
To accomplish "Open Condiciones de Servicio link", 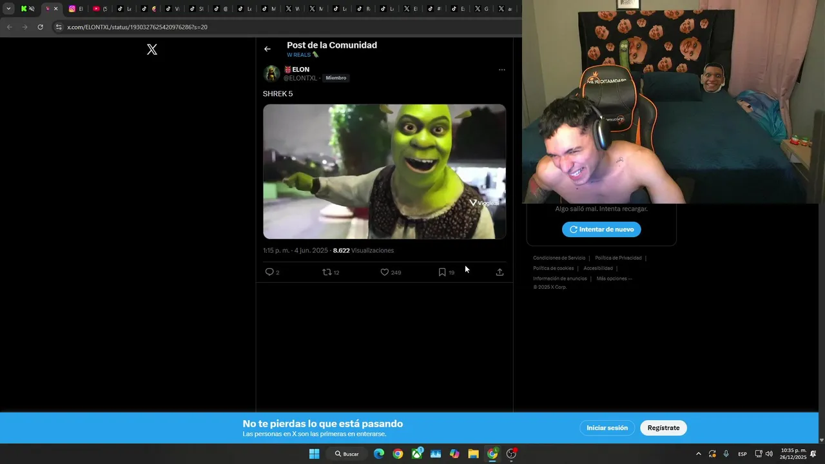I will [559, 258].
